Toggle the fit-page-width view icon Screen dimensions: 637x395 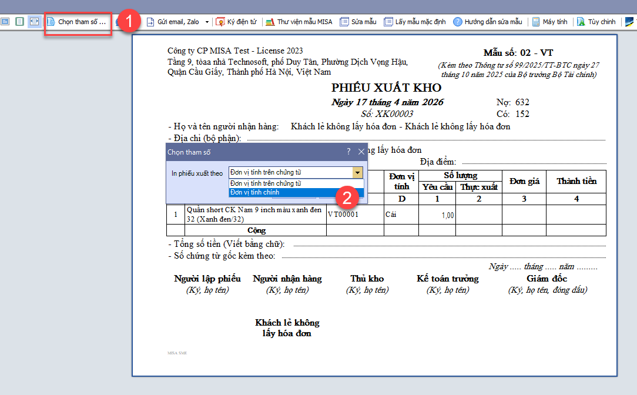point(34,22)
